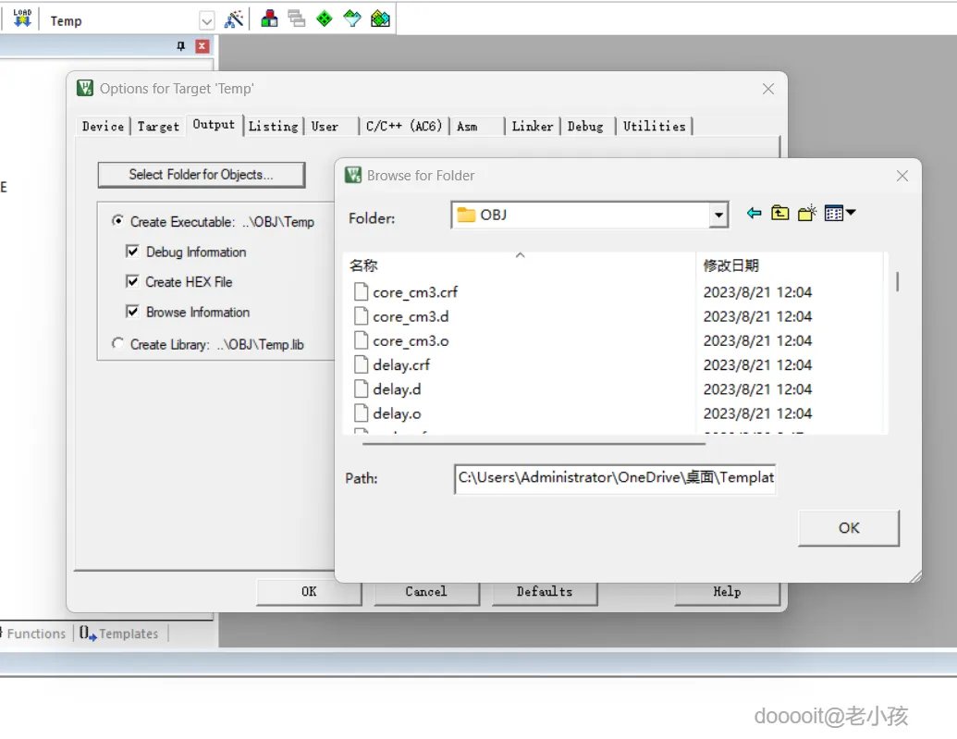Go back using blue arrow in Browse dialog
This screenshot has width=957, height=739.
tap(754, 213)
